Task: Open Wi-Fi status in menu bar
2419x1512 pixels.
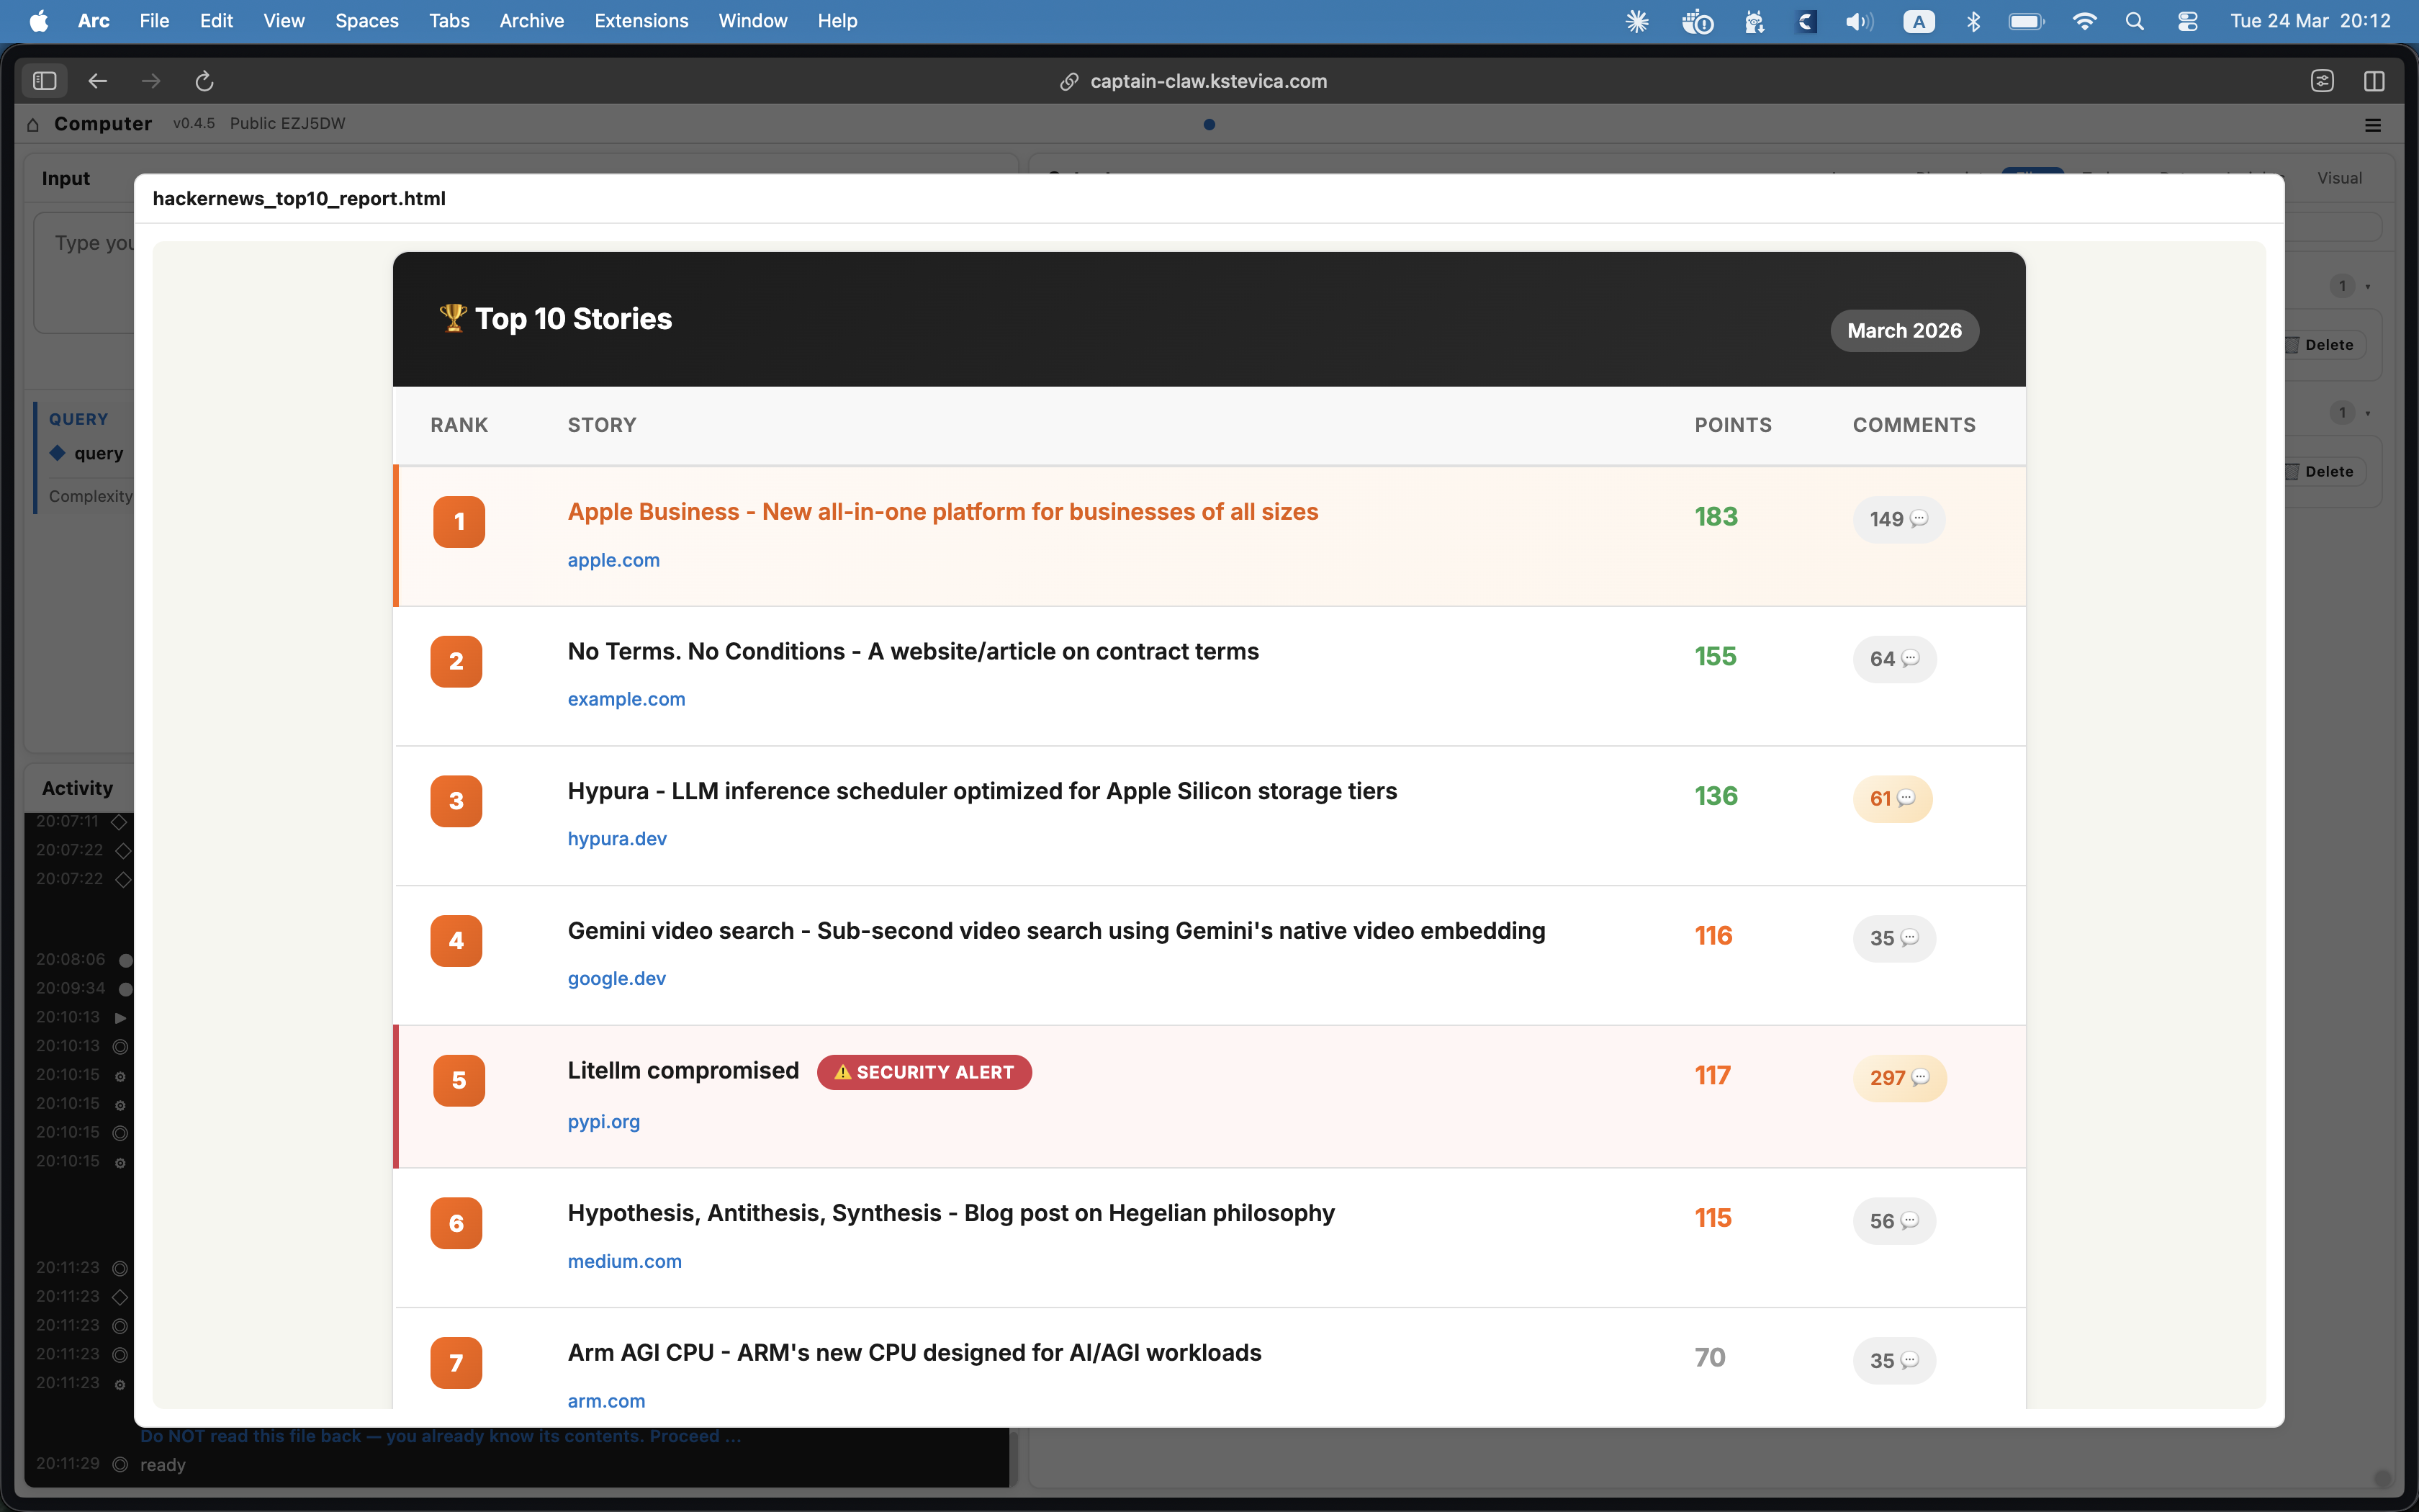Action: 2084,21
